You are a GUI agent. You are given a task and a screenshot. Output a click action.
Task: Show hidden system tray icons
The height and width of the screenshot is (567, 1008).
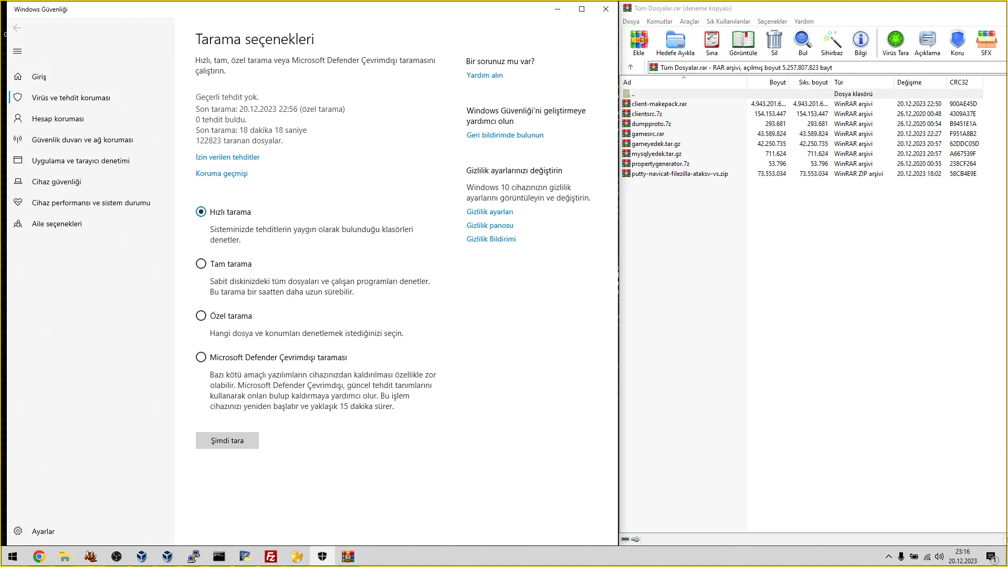coord(888,556)
